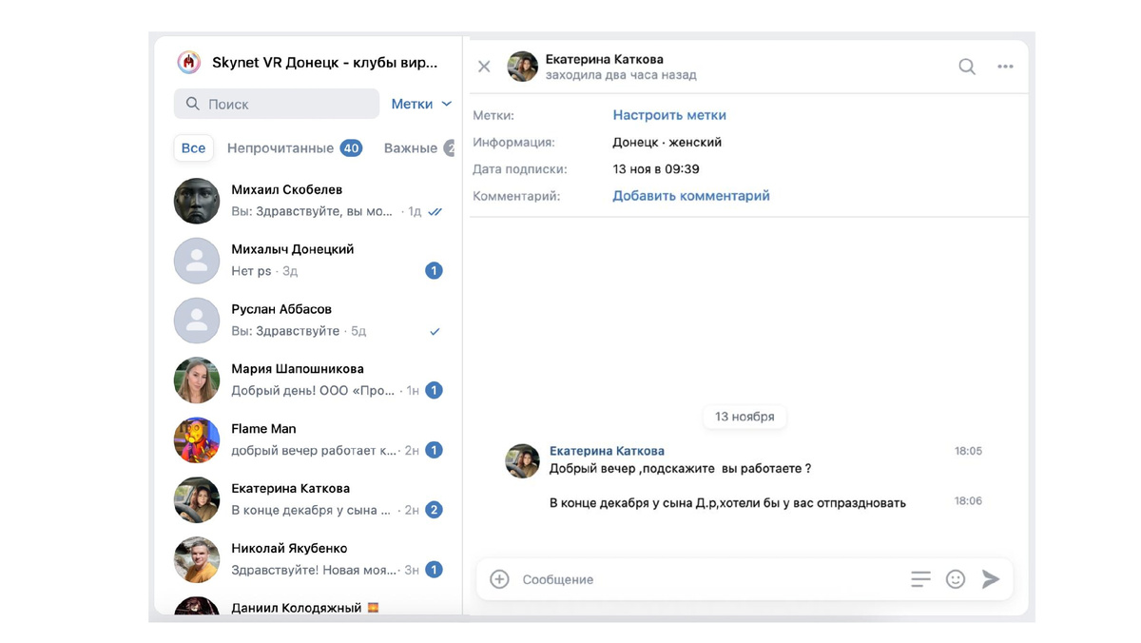This screenshot has width=1141, height=643.
Task: Click 'Донецк · женский' information value
Action: coord(667,142)
